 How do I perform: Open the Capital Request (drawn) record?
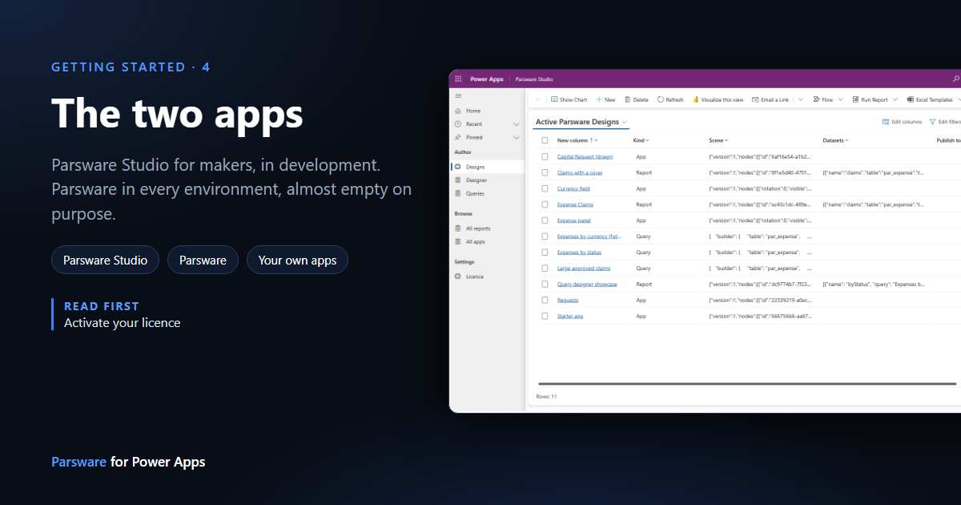585,156
